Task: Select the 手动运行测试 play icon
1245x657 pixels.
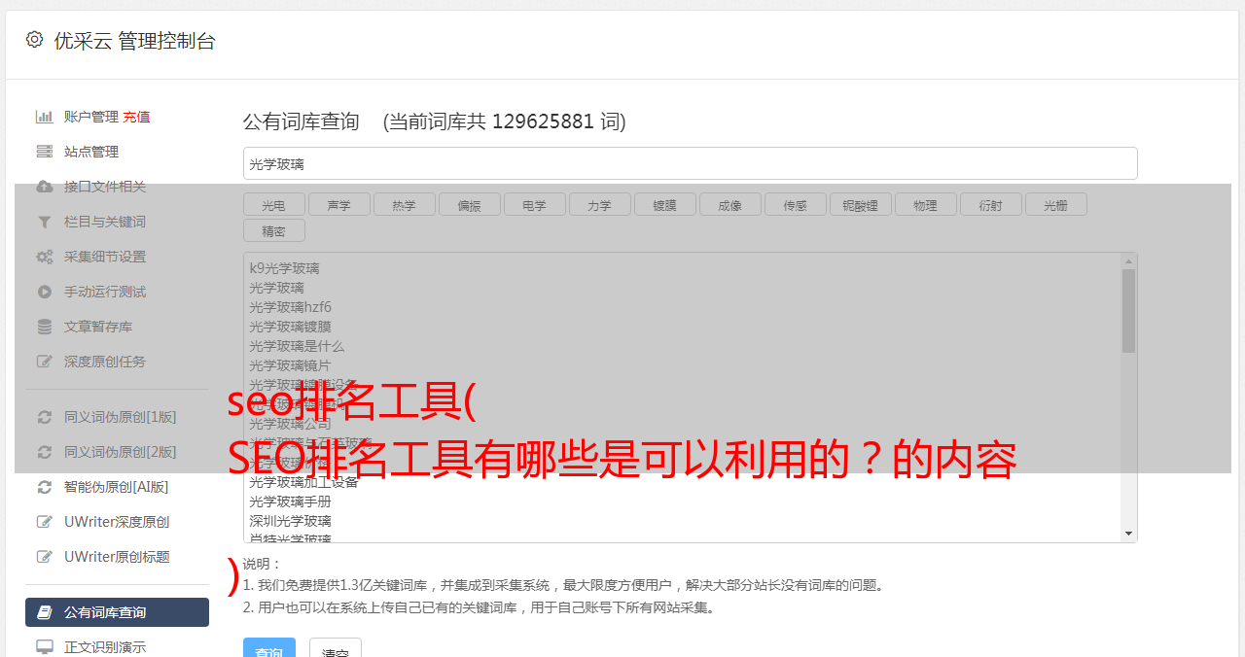Action: coord(45,292)
